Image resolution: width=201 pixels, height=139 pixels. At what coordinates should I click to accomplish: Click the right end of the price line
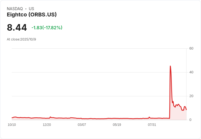(x=186, y=110)
